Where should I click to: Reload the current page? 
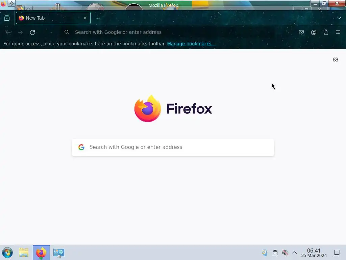32,32
